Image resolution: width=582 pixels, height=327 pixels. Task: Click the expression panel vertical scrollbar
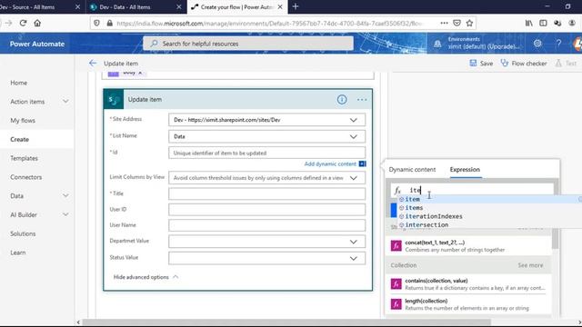[556, 237]
